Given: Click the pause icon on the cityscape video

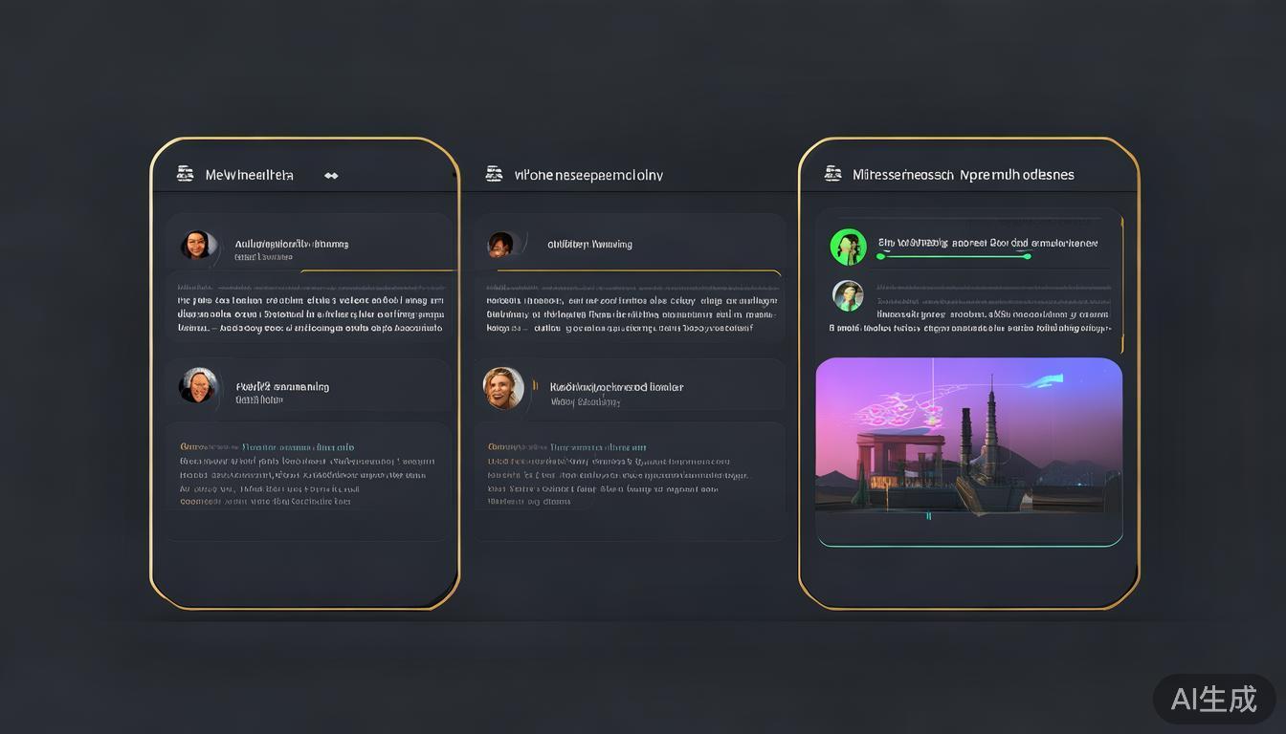Looking at the screenshot, I should coord(927,514).
